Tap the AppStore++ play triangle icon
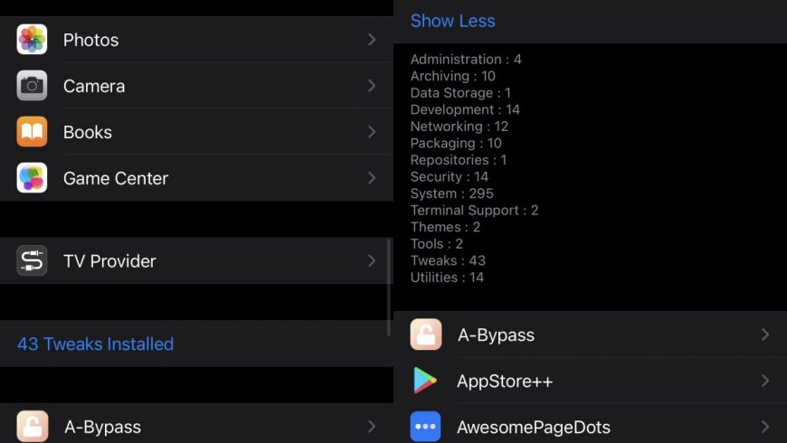The width and height of the screenshot is (787, 443). tap(426, 381)
